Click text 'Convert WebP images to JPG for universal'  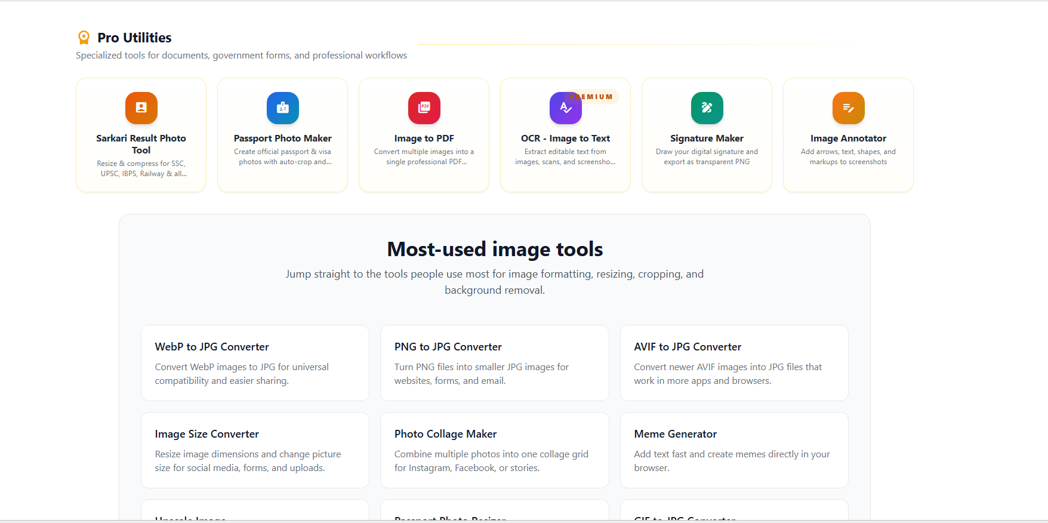click(242, 367)
